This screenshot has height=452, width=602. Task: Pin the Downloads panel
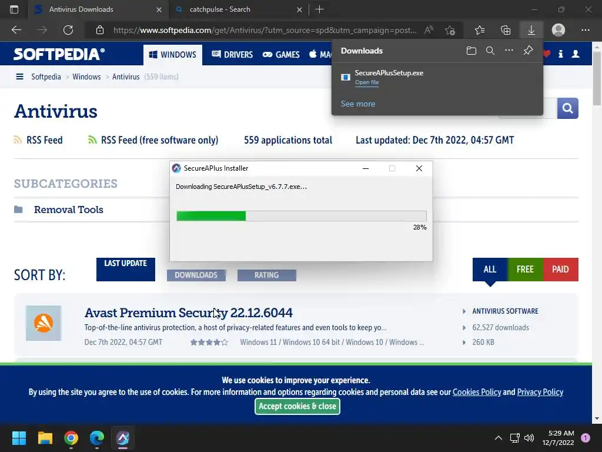pos(529,51)
